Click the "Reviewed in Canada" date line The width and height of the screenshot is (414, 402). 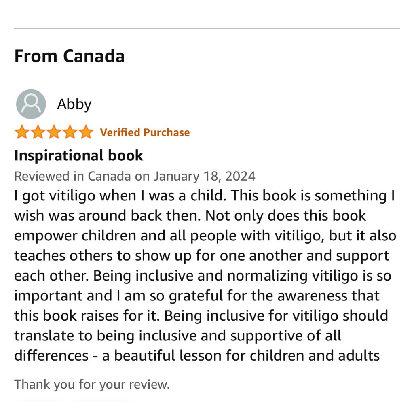click(x=135, y=176)
